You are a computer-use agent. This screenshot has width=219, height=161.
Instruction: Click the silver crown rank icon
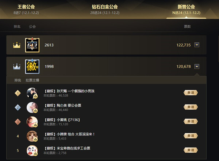(17, 67)
